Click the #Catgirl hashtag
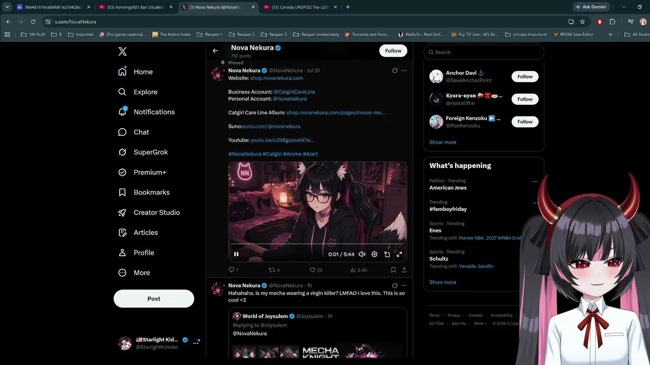Viewport: 650px width, 365px height. tap(272, 154)
